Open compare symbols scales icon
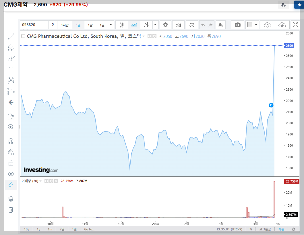The height and width of the screenshot is (235, 304). coord(192,25)
